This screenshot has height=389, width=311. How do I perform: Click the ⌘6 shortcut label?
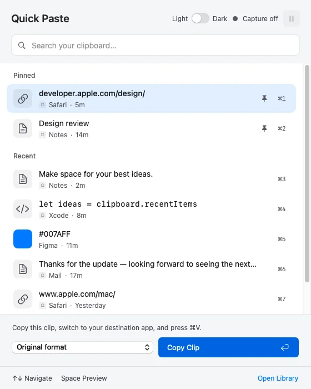click(282, 269)
